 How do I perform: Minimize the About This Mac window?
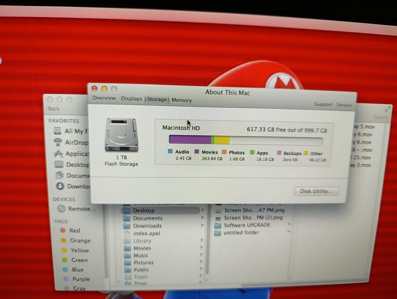104,89
